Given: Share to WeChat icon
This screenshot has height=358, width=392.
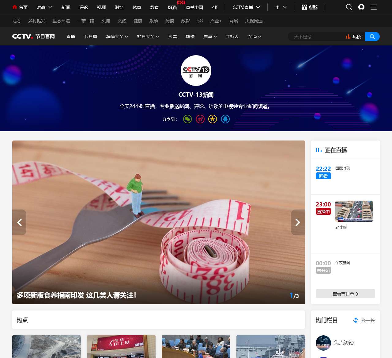Looking at the screenshot, I should pyautogui.click(x=187, y=119).
